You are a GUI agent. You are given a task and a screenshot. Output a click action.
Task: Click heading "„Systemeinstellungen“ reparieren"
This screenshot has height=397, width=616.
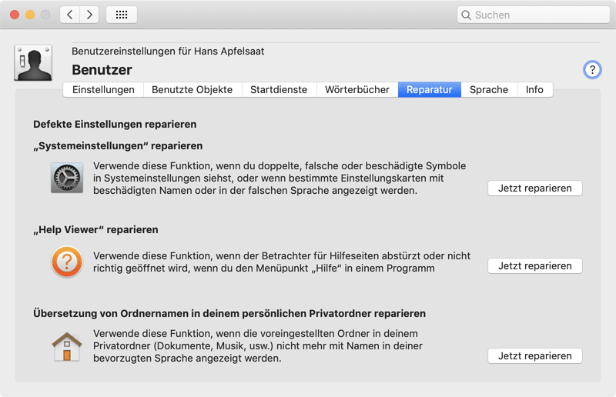[118, 146]
